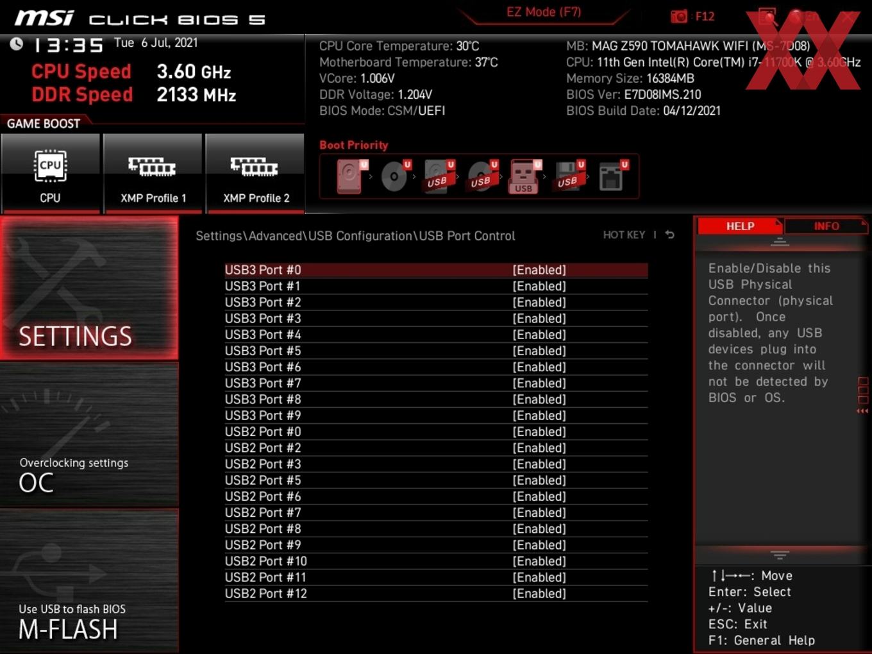Open the OC overclocking settings section
872x654 pixels.
click(89, 435)
